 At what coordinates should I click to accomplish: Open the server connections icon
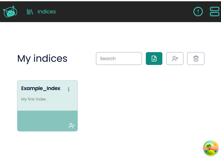(x=214, y=11)
